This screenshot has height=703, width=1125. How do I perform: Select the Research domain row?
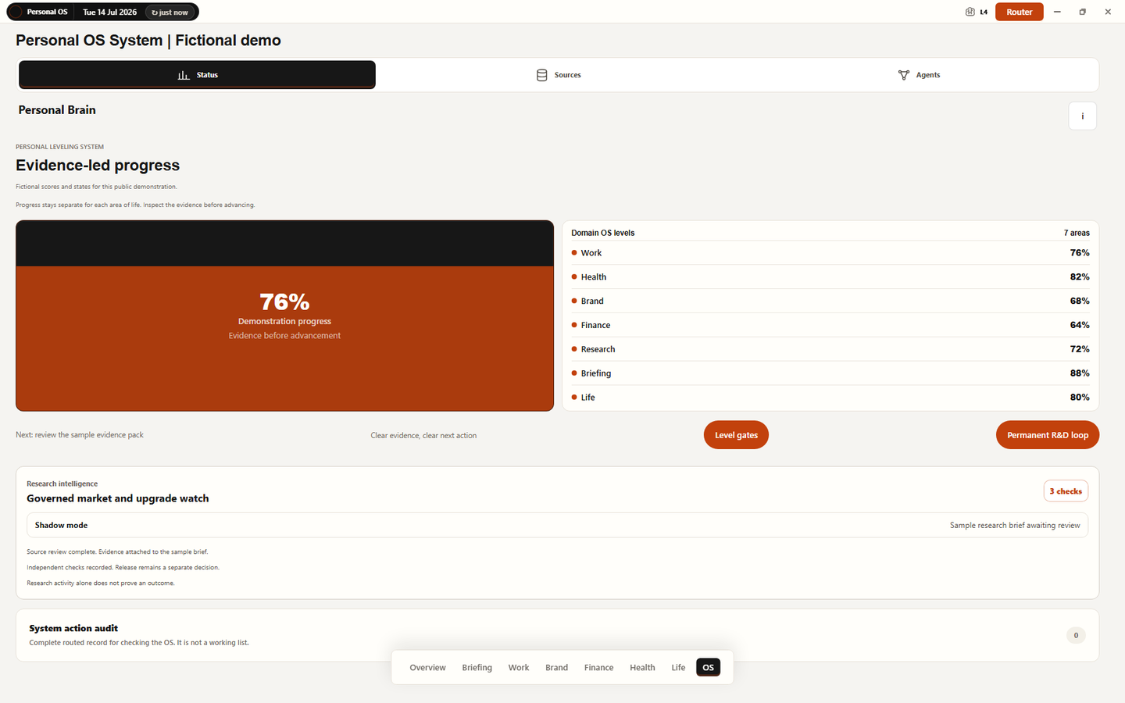830,349
